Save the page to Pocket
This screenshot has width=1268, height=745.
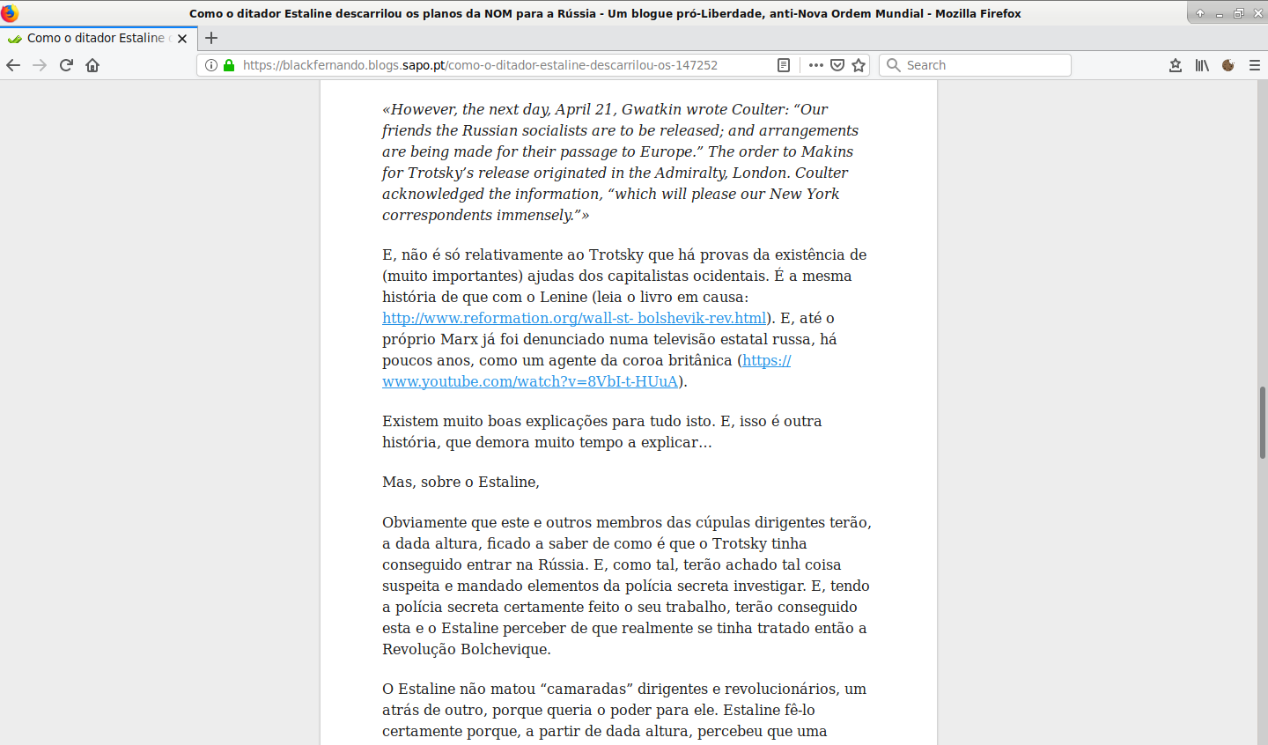point(837,65)
